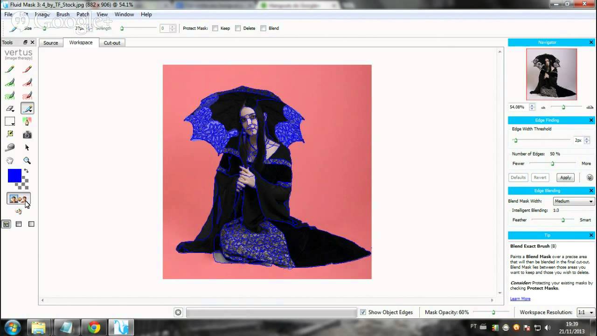Select the green Keep Exact brush

(10, 69)
